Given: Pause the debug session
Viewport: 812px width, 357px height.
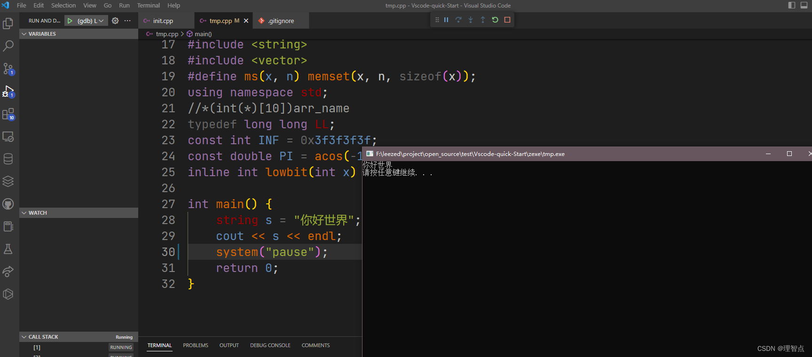Looking at the screenshot, I should pyautogui.click(x=446, y=20).
